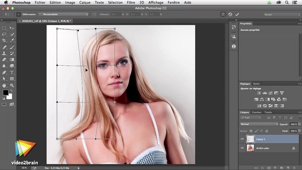The image size is (302, 170).
Task: Select the Arrière-plan layer thumbnail
Action: pos(250,148)
